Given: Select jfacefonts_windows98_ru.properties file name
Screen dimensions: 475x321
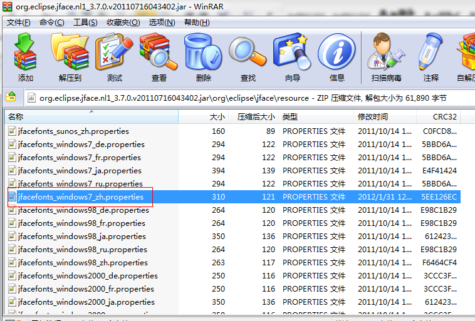Looking at the screenshot, I should pyautogui.click(x=82, y=249).
